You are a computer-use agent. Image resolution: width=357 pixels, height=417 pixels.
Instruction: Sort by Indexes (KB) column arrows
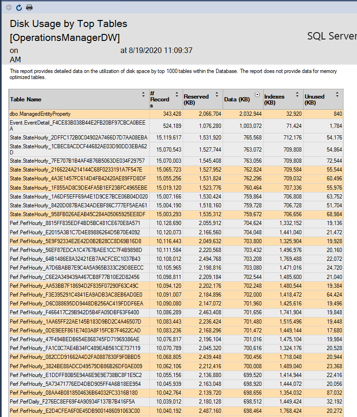pyautogui.click(x=297, y=94)
